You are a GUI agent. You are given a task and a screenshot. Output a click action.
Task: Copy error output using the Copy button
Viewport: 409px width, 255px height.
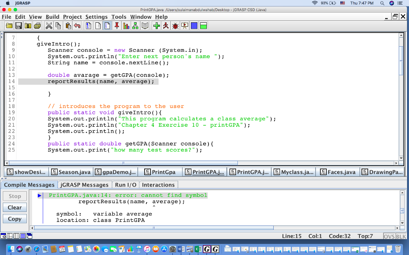[x=14, y=219]
